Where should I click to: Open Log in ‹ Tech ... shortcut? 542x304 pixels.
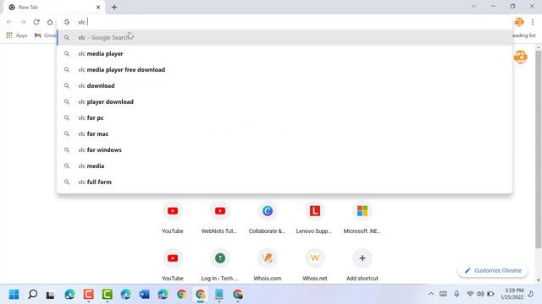pyautogui.click(x=220, y=264)
